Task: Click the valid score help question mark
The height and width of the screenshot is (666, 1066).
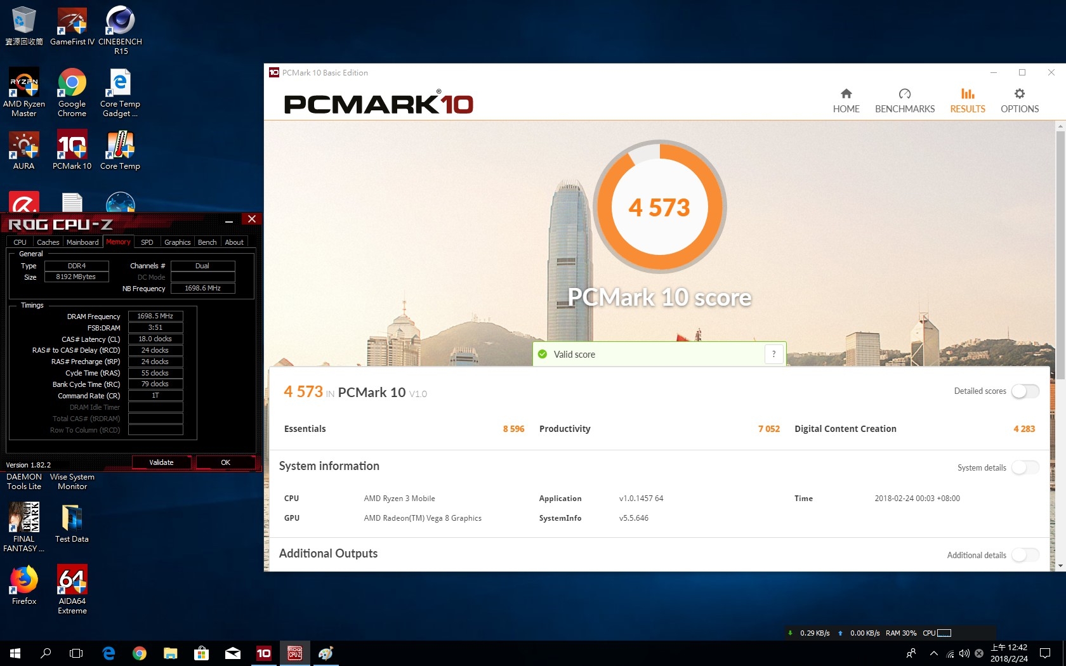Action: (773, 354)
